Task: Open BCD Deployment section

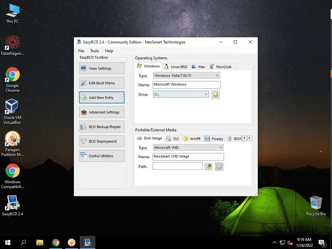Action: [x=101, y=141]
